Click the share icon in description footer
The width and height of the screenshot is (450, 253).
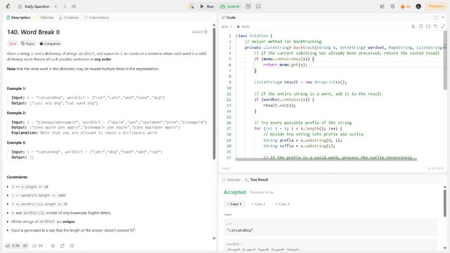point(62,246)
